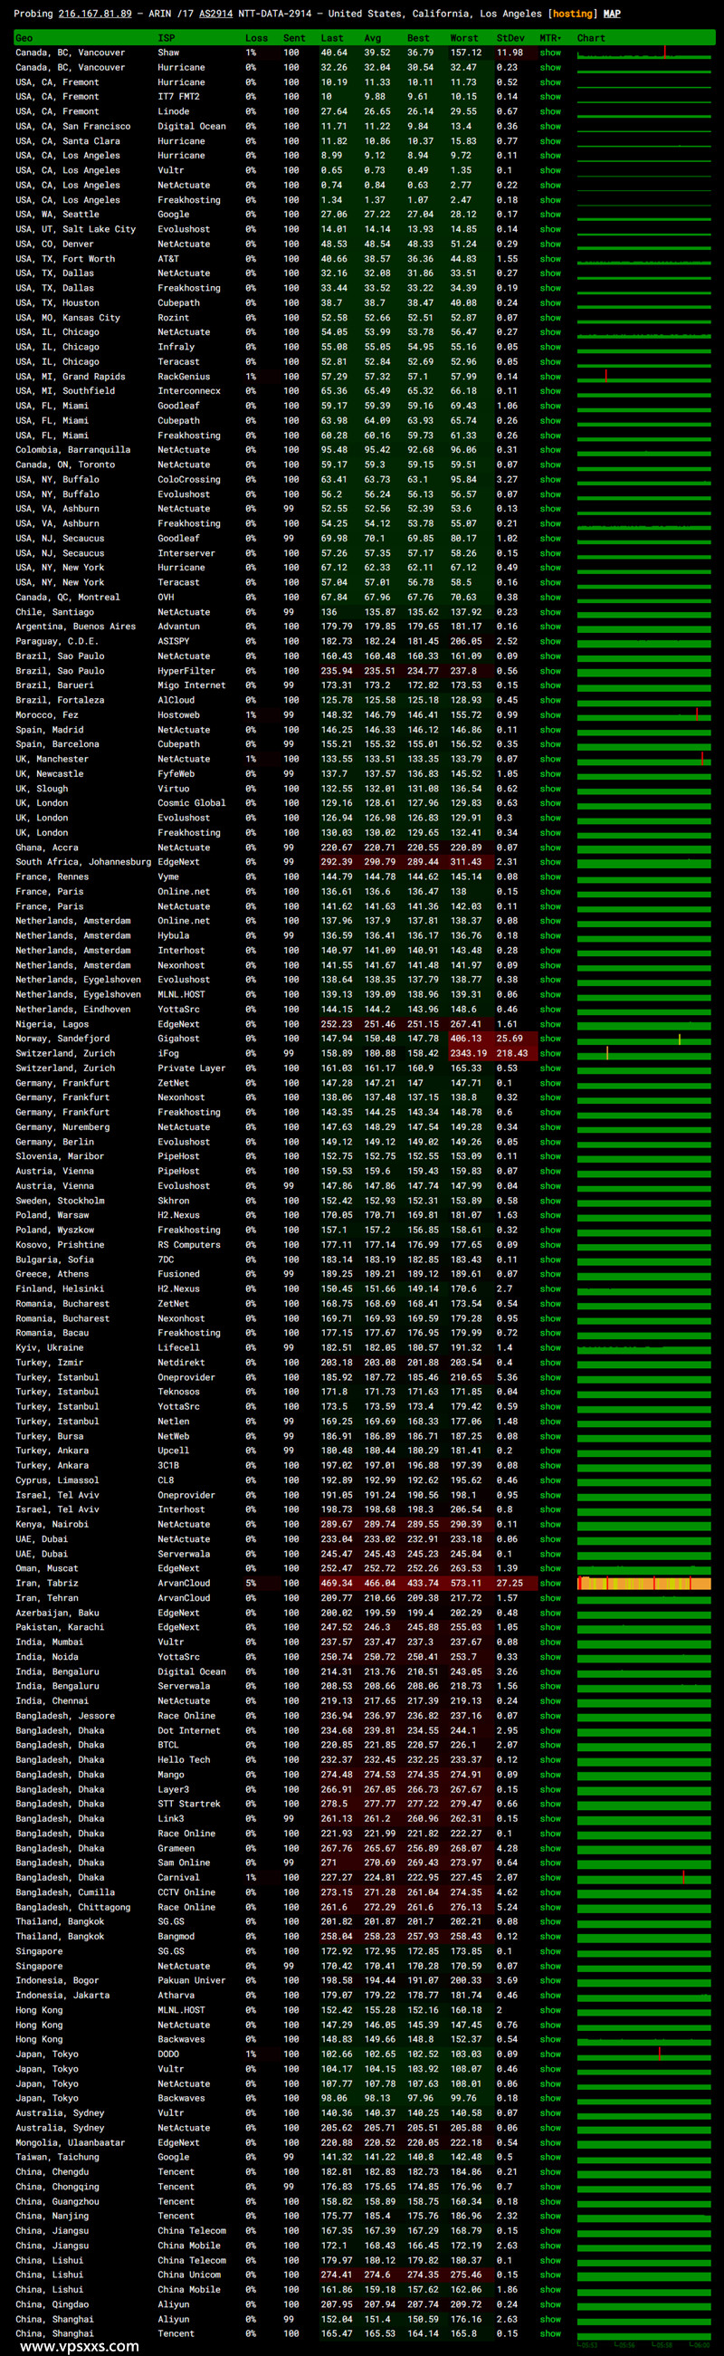Show MTR for Linode Fremont row
Screen dimensions: 724x2356
click(550, 111)
